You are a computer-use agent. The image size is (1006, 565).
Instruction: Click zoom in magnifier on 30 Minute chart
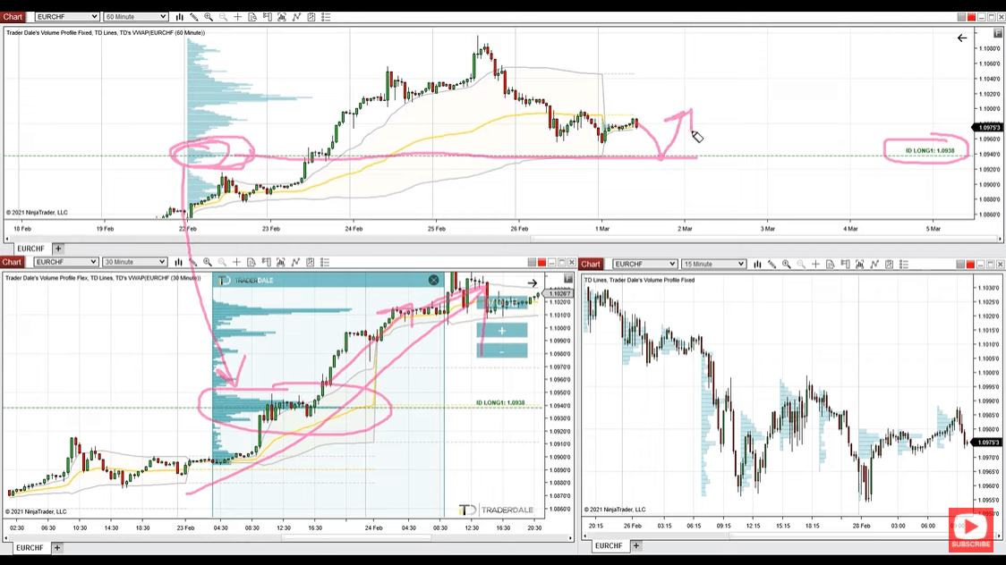click(208, 262)
